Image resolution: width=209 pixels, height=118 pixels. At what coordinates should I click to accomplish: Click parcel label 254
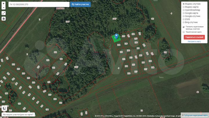tap(126, 66)
